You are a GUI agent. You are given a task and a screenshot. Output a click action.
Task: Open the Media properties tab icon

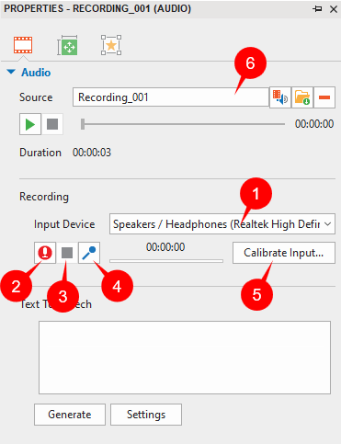[23, 45]
